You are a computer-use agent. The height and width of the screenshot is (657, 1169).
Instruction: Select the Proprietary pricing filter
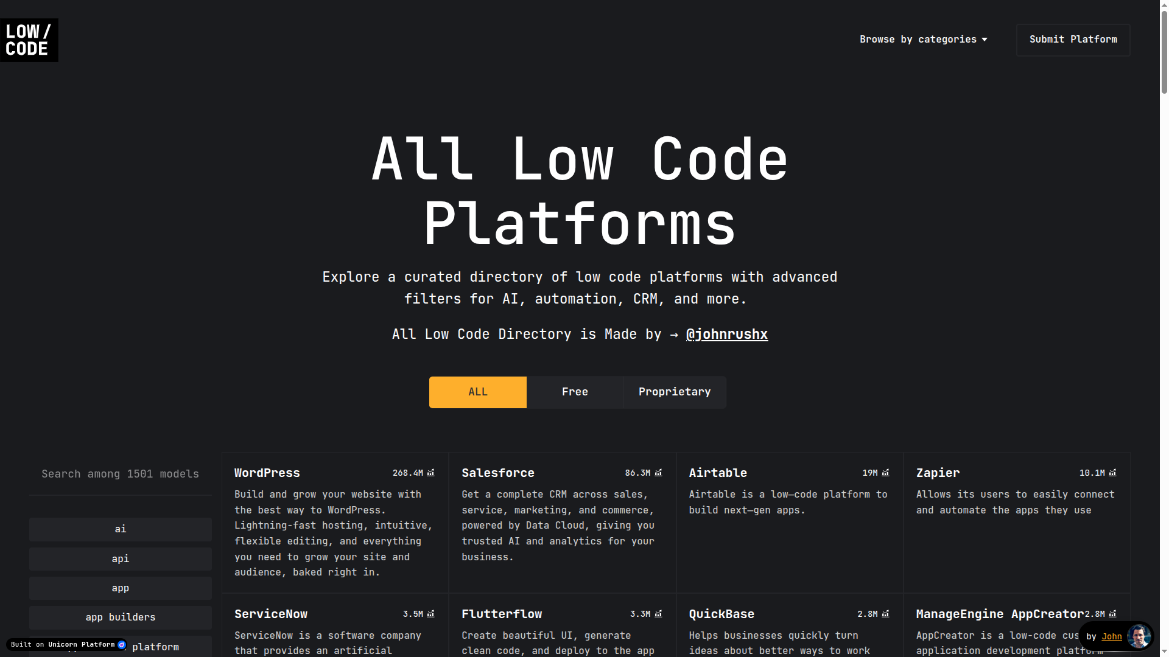tap(674, 392)
